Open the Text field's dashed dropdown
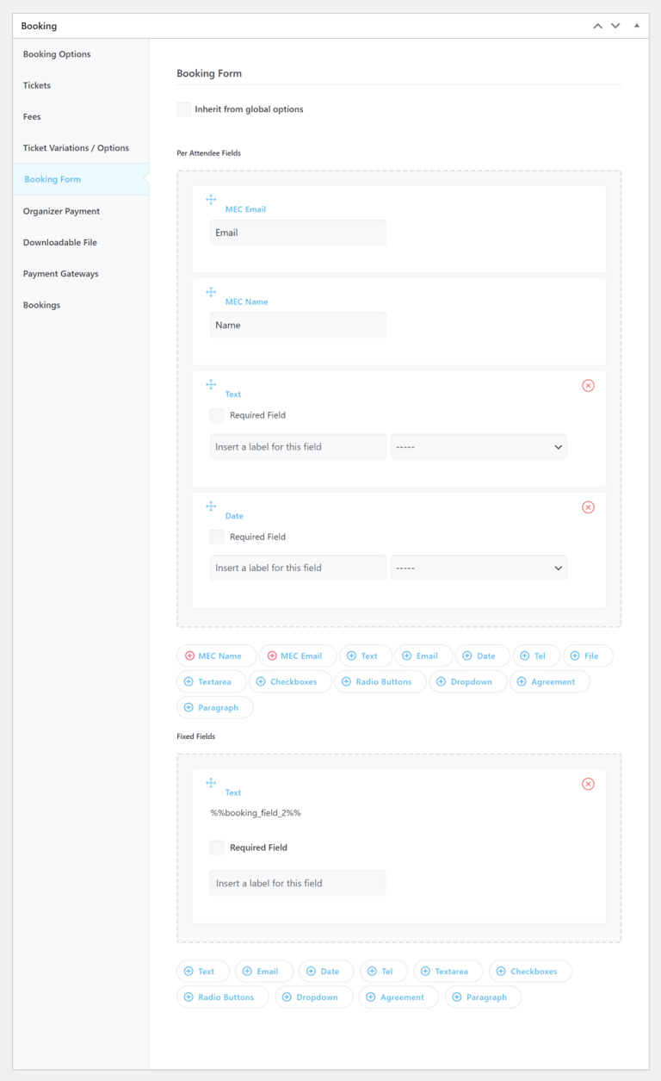The image size is (661, 1081). (479, 446)
